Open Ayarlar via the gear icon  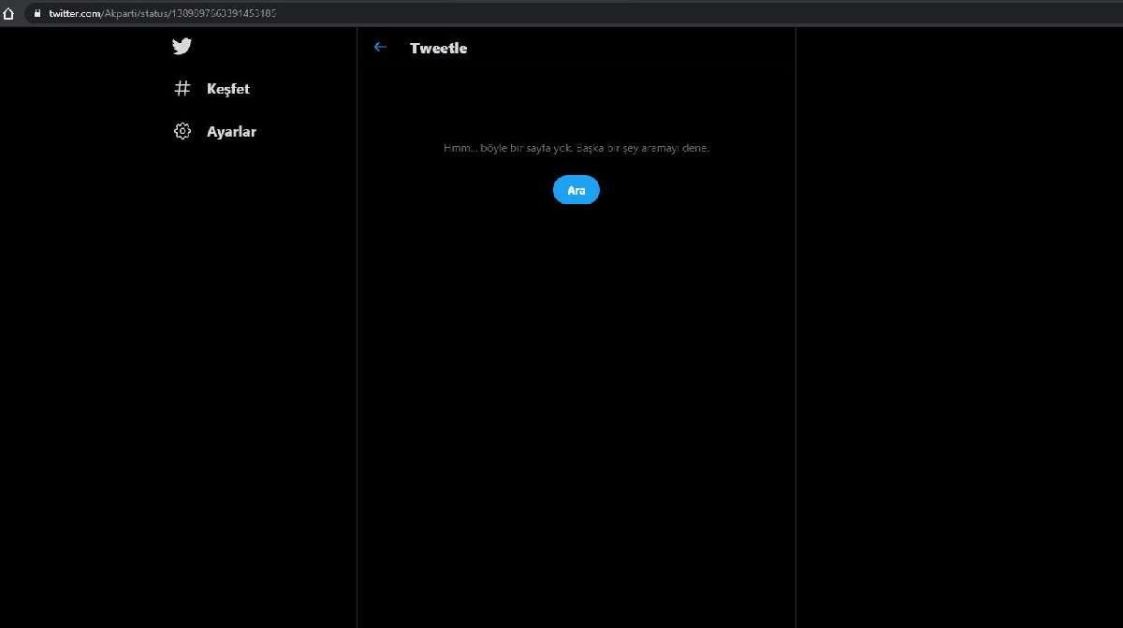click(182, 131)
